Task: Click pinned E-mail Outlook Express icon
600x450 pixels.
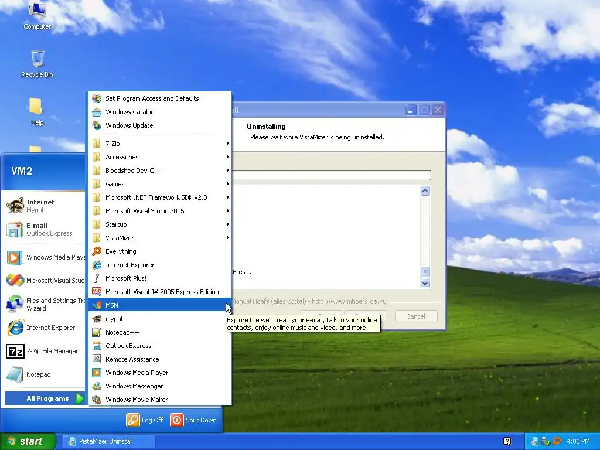Action: pos(15,229)
